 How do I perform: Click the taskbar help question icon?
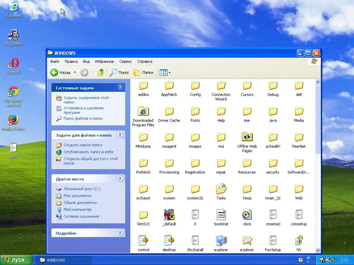click(x=300, y=260)
